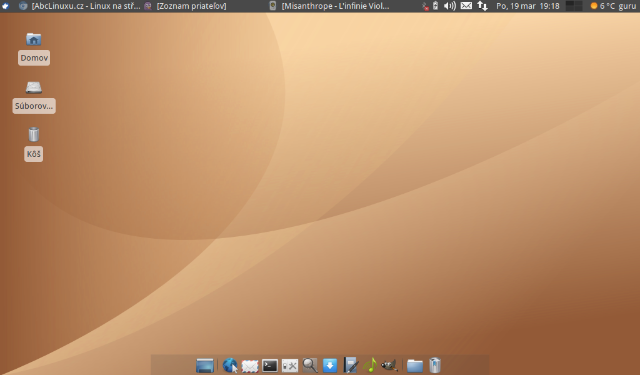Viewport: 640px width, 375px height.
Task: Click the Chromium icon beside AbcLinuxu.cz
Action: click(23, 6)
